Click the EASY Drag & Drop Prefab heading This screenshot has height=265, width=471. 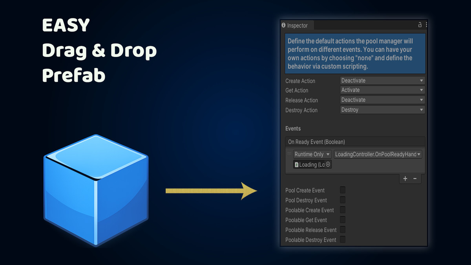99,50
